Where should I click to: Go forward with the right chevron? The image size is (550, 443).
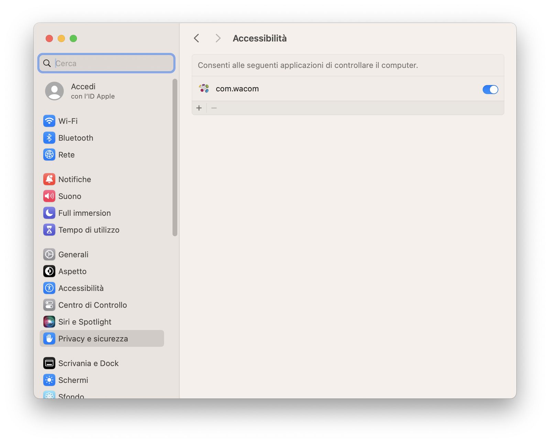point(218,38)
